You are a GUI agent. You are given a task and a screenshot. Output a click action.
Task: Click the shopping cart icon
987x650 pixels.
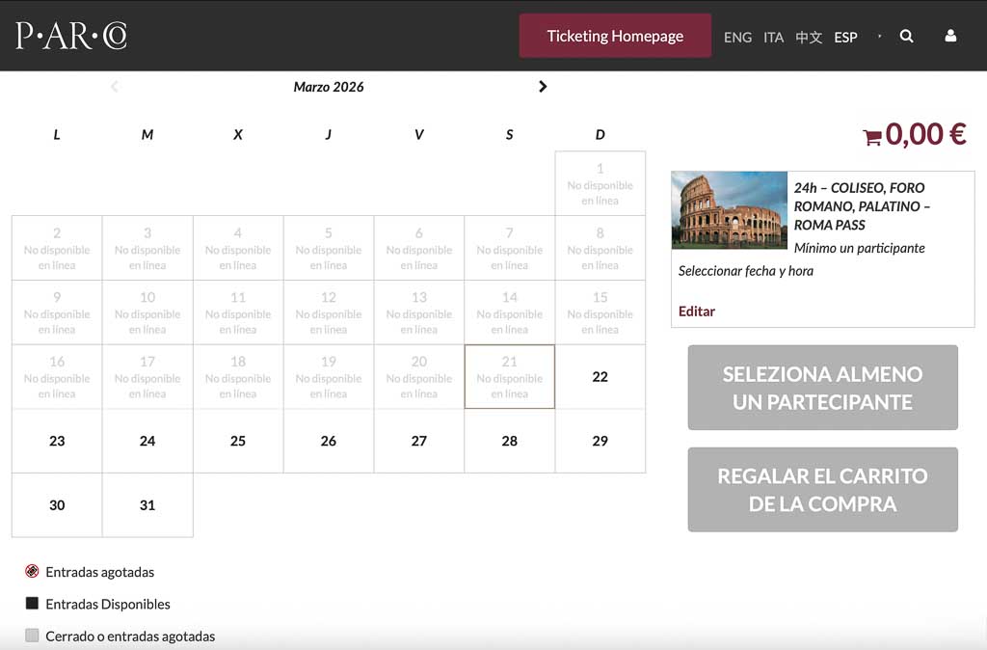871,137
